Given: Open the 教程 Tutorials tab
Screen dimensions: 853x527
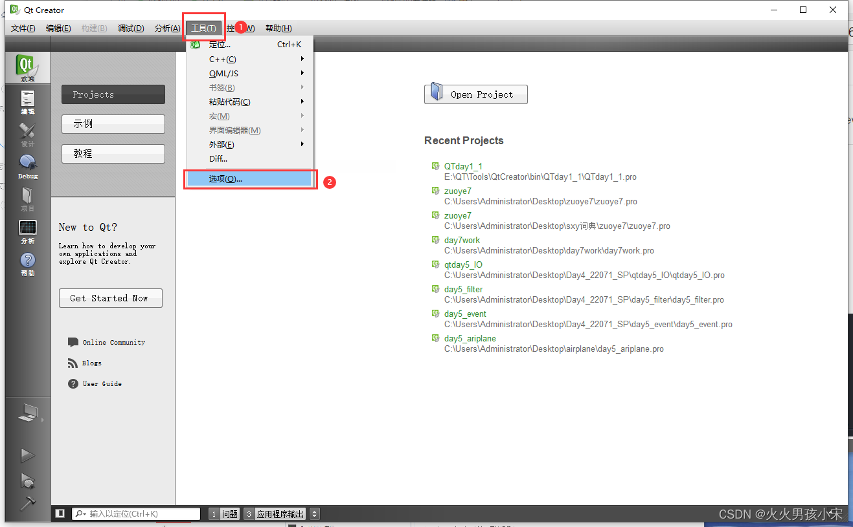Looking at the screenshot, I should click(113, 154).
